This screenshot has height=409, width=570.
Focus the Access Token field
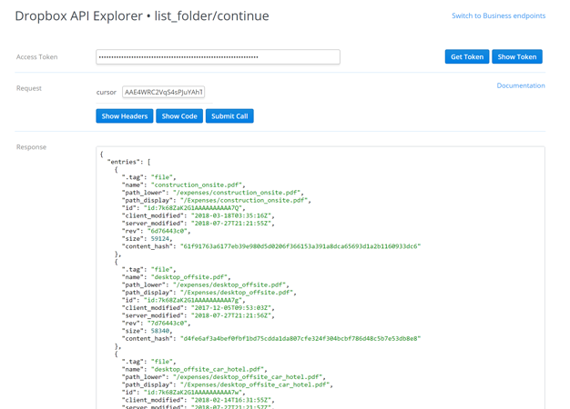point(218,56)
